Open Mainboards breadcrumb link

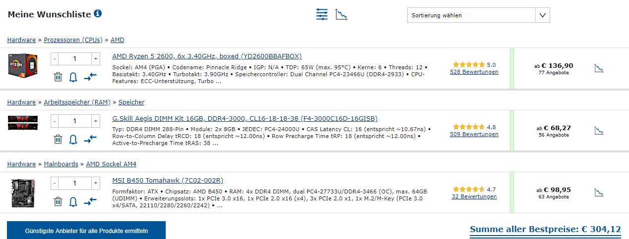(x=61, y=164)
